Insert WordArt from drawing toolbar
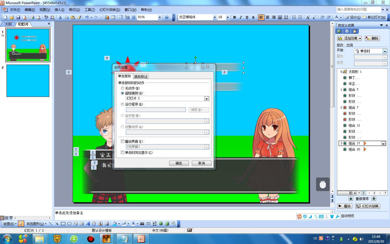Screen dimensions: 390x244 [88, 224]
